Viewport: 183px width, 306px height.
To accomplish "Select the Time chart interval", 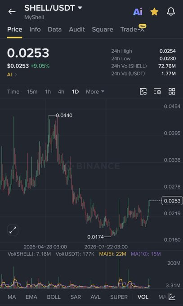I will [13, 91].
